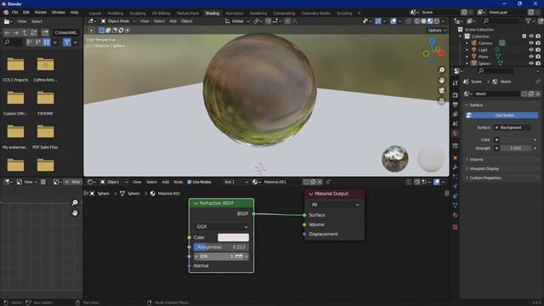Open the File menu

tap(15, 12)
